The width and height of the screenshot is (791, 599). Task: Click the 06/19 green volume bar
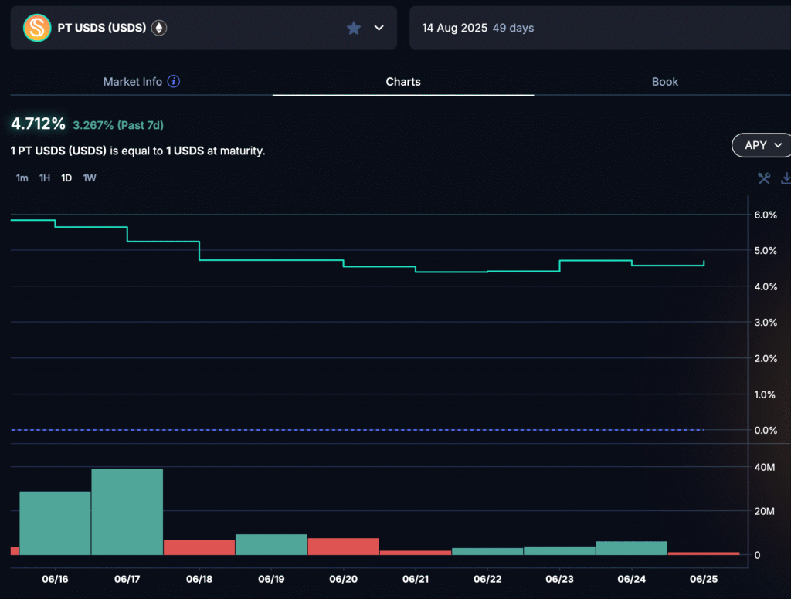[x=271, y=544]
